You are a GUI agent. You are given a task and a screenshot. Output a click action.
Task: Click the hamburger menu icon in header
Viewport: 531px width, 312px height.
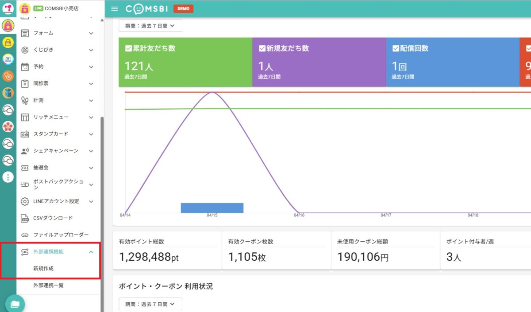click(115, 9)
